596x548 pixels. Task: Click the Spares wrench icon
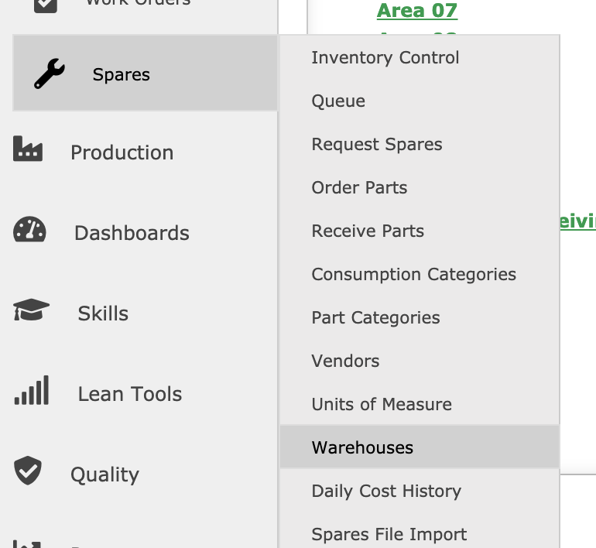coord(50,74)
